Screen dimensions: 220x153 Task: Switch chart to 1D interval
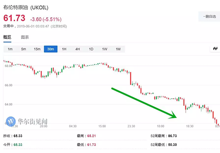(x=91, y=49)
